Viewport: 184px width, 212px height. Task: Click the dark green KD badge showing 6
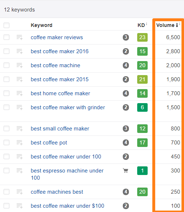(x=142, y=107)
